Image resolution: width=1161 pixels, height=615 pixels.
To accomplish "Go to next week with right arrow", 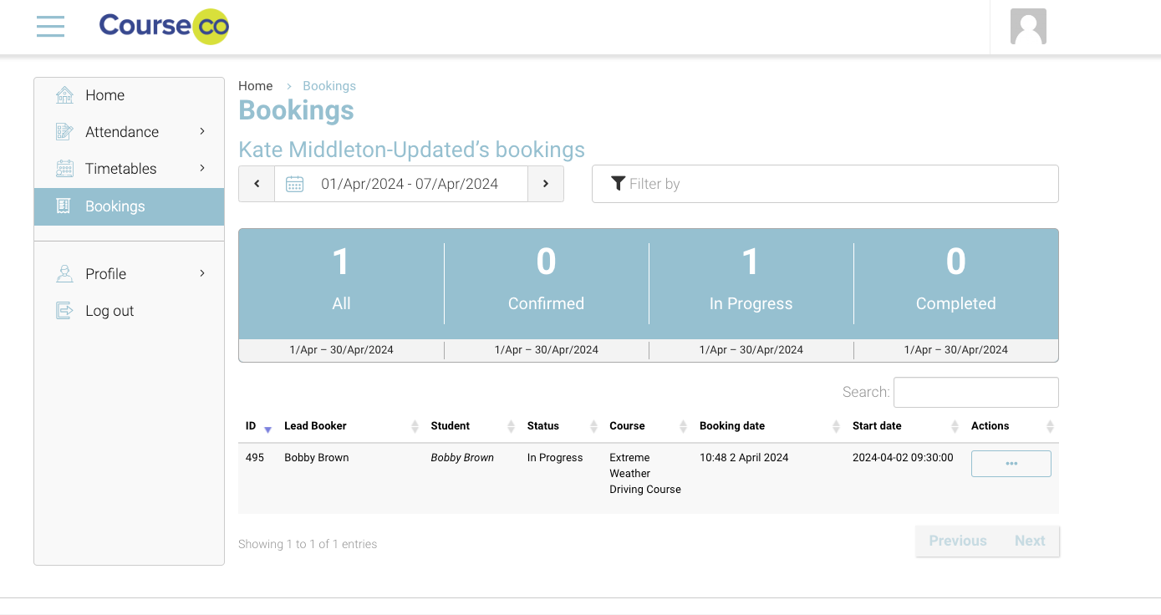I will pyautogui.click(x=546, y=184).
